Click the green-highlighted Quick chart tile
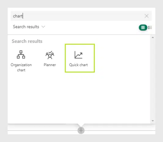Viewport: 163px width, 142px height. (80, 58)
